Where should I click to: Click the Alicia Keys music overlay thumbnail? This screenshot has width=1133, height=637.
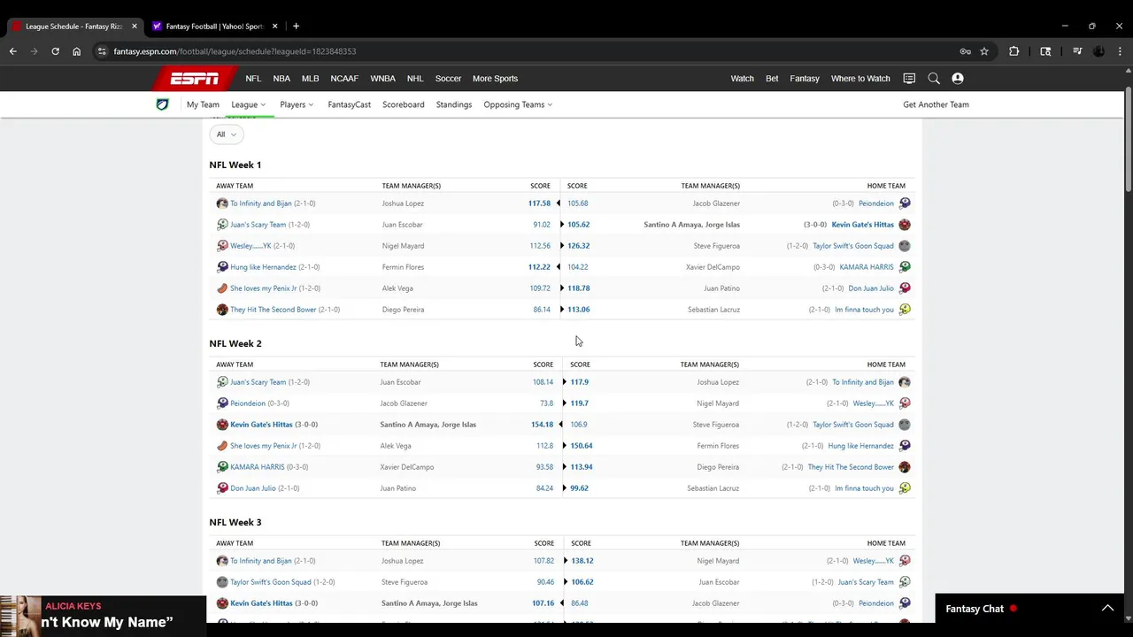click(21, 617)
